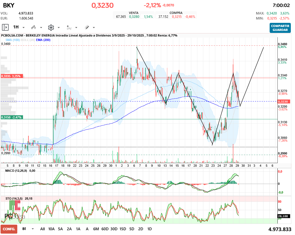Click the CONFG. button
The width and height of the screenshot is (295, 235).
pos(9,229)
